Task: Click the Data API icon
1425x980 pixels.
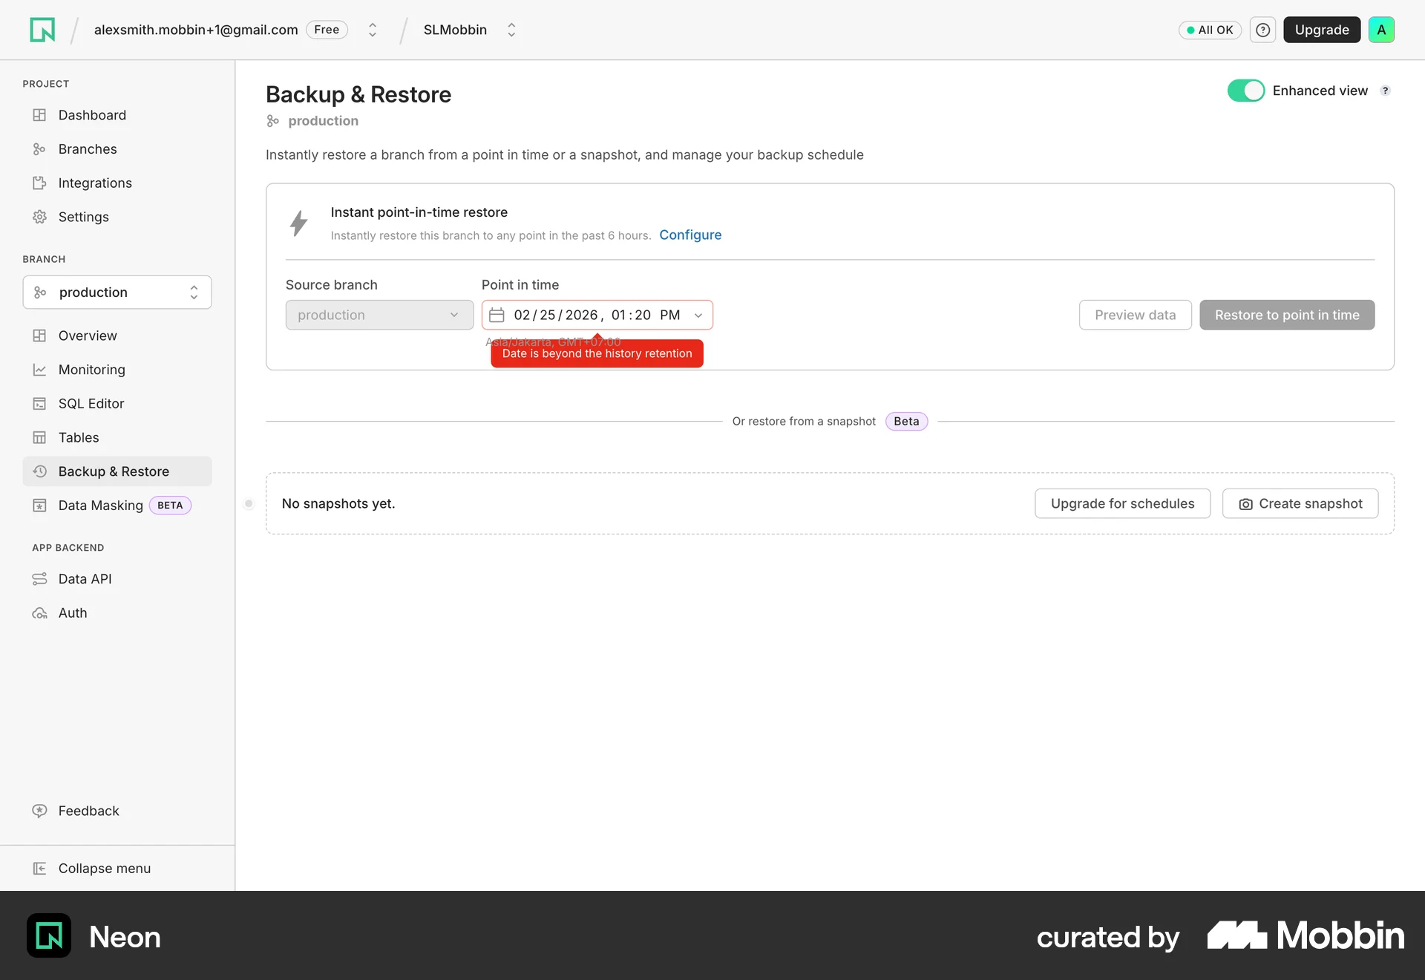Action: click(x=39, y=579)
